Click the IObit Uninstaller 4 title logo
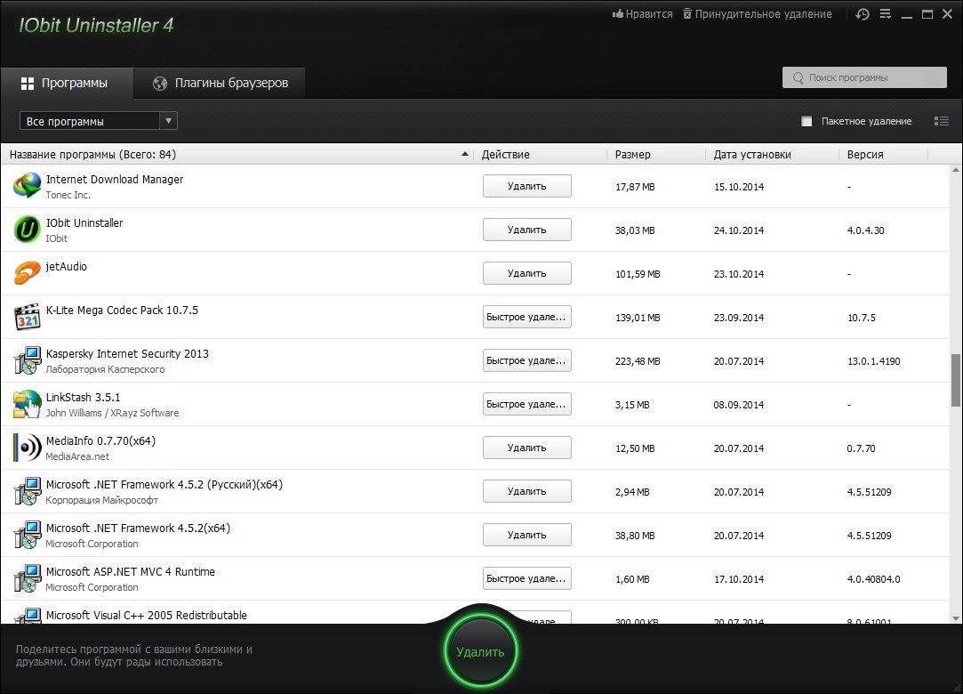Screen dimensions: 963x694 [96, 25]
